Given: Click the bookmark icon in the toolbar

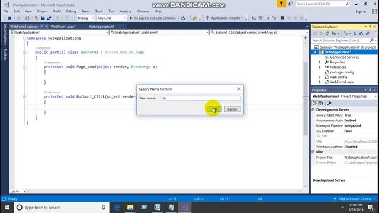Looking at the screenshot, I should (x=282, y=18).
